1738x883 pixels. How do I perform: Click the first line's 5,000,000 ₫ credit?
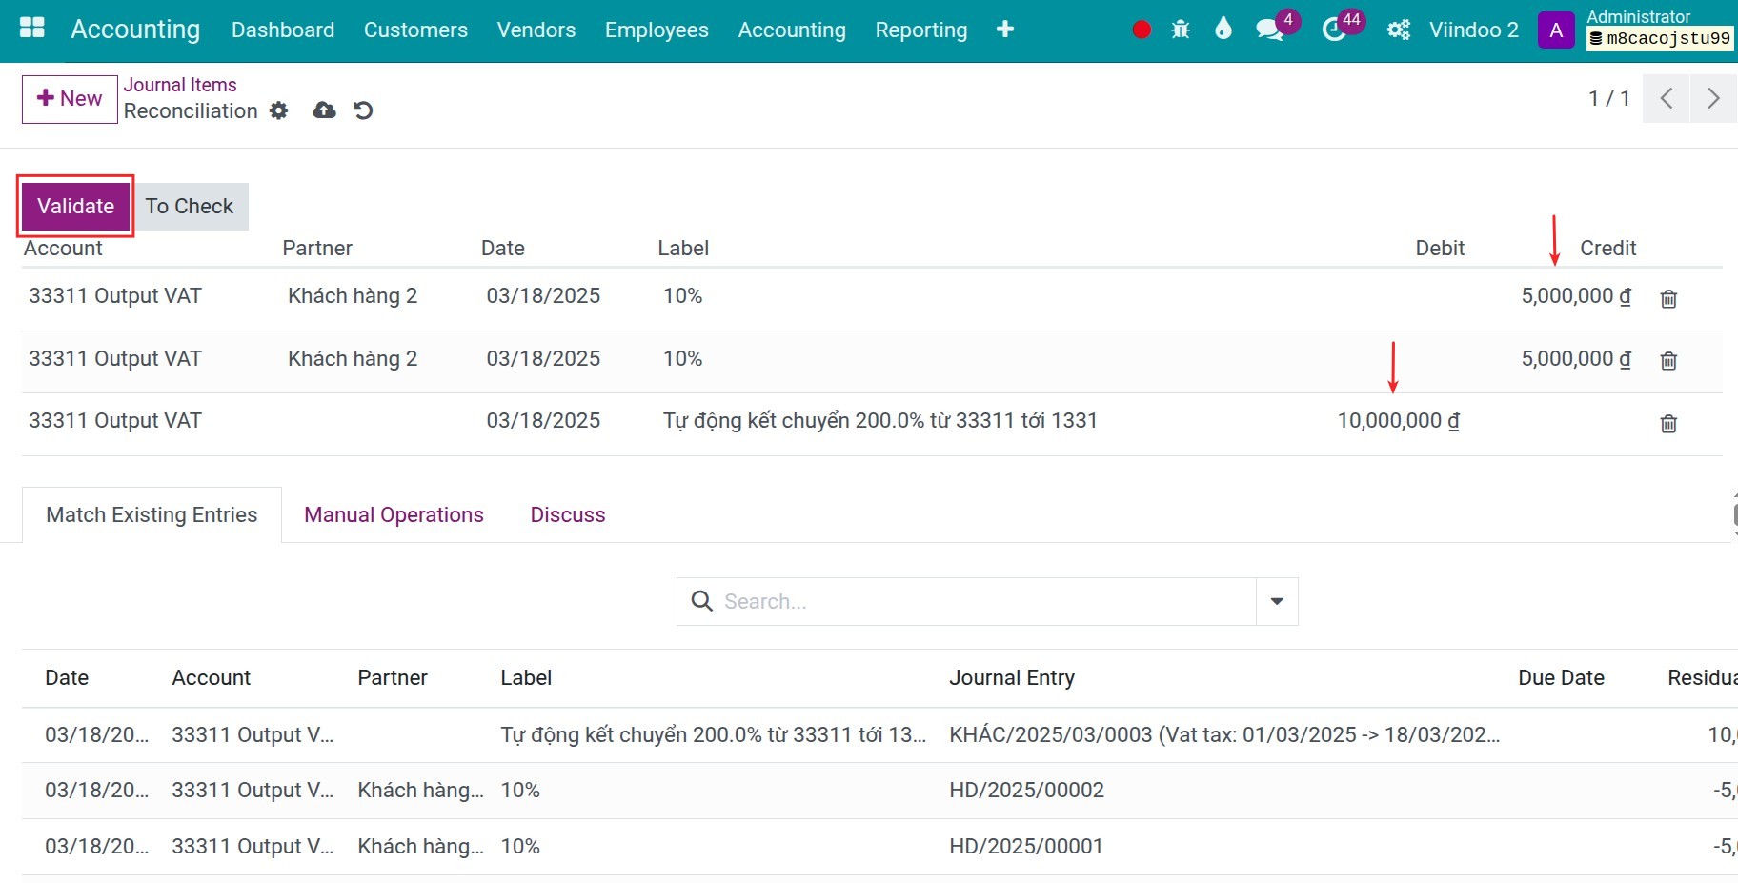pyautogui.click(x=1576, y=295)
